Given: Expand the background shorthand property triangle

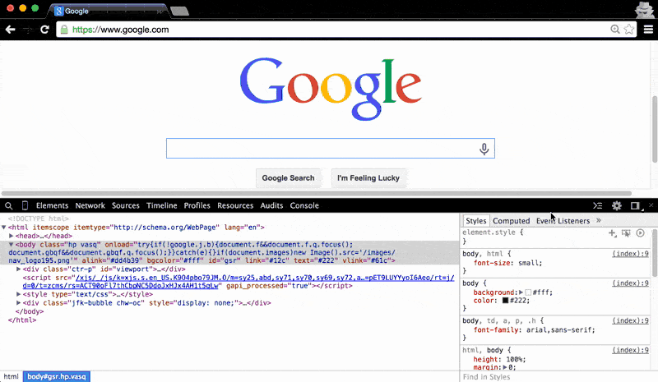Looking at the screenshot, I should 521,292.
